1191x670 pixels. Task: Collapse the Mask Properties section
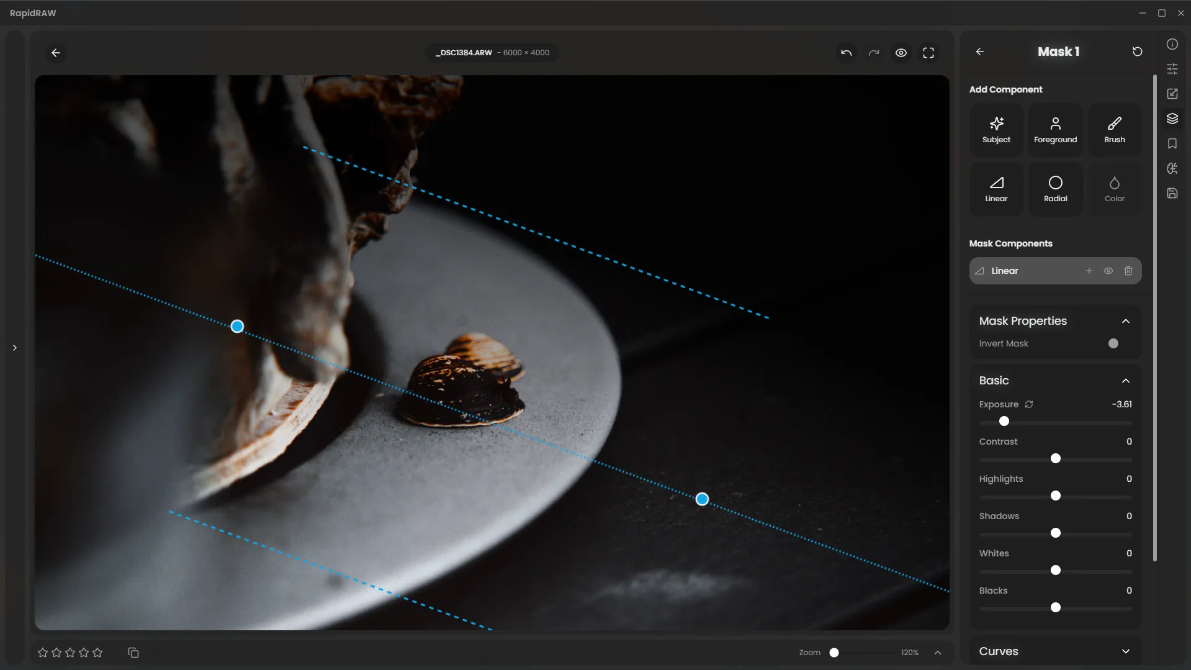(x=1125, y=321)
